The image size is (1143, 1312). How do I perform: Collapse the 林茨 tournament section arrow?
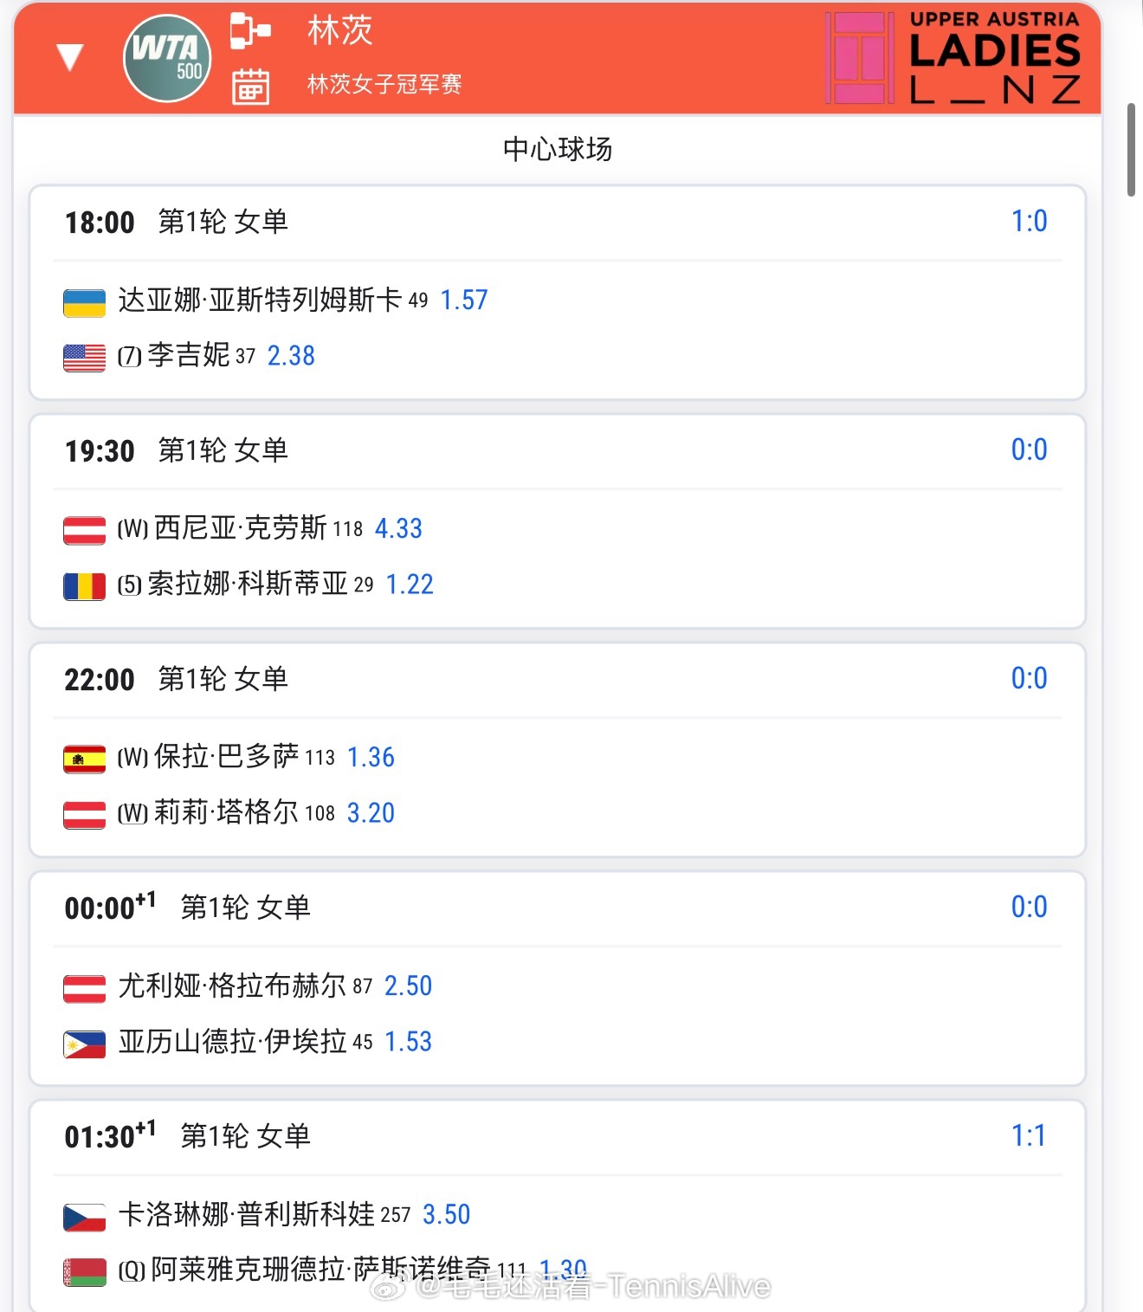pyautogui.click(x=69, y=57)
